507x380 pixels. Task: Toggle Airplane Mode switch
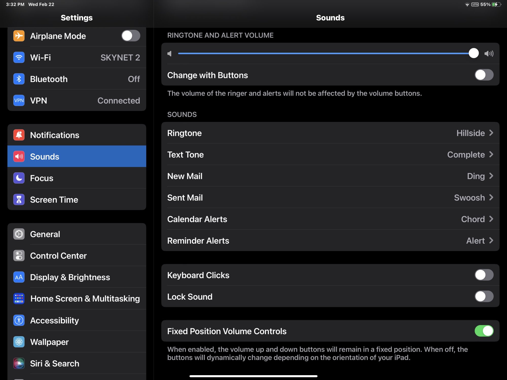(131, 36)
